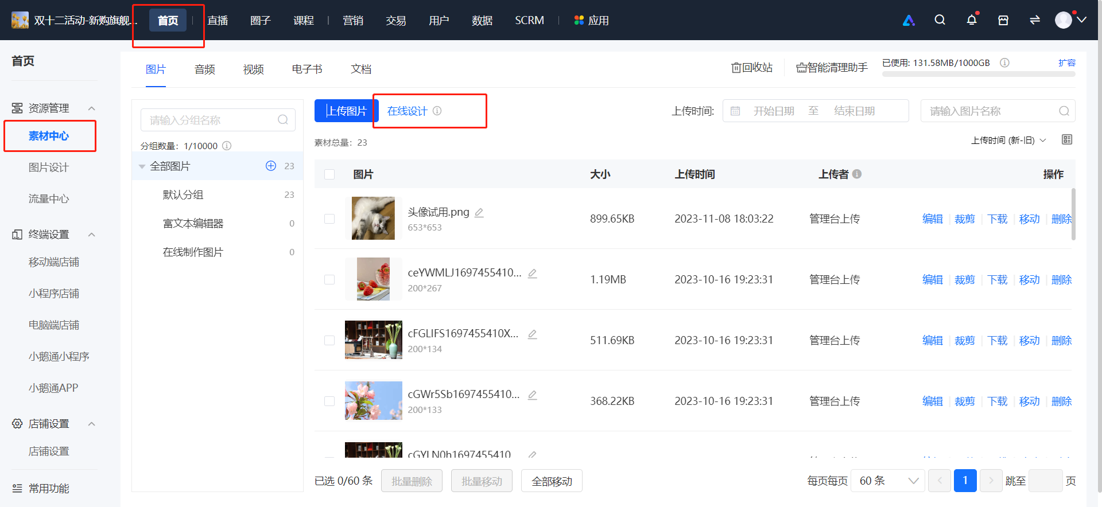This screenshot has width=1102, height=507.
Task: Select the 默认分组 group
Action: [218, 195]
